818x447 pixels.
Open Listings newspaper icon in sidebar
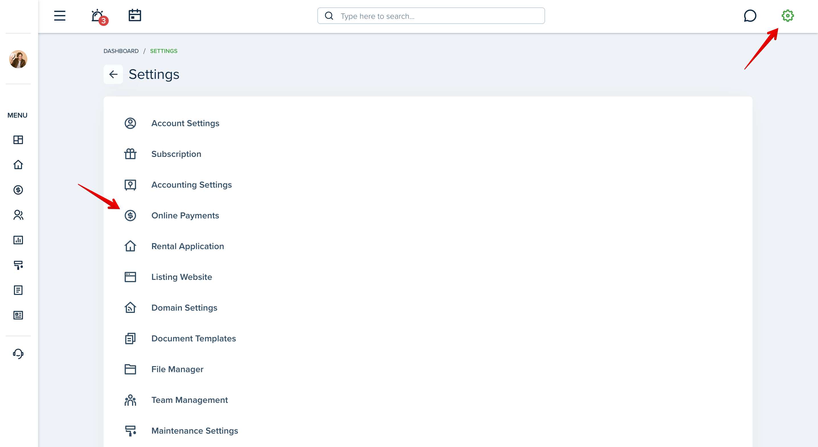click(x=18, y=315)
